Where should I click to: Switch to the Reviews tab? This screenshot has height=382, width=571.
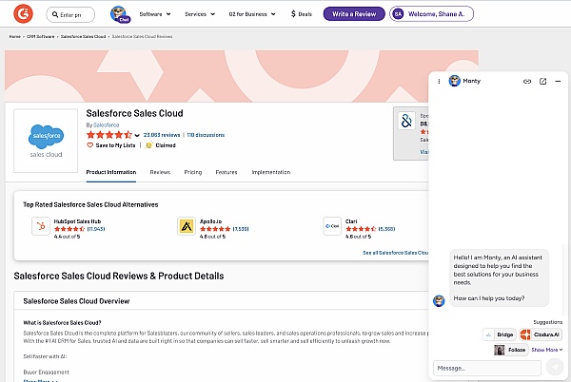160,172
